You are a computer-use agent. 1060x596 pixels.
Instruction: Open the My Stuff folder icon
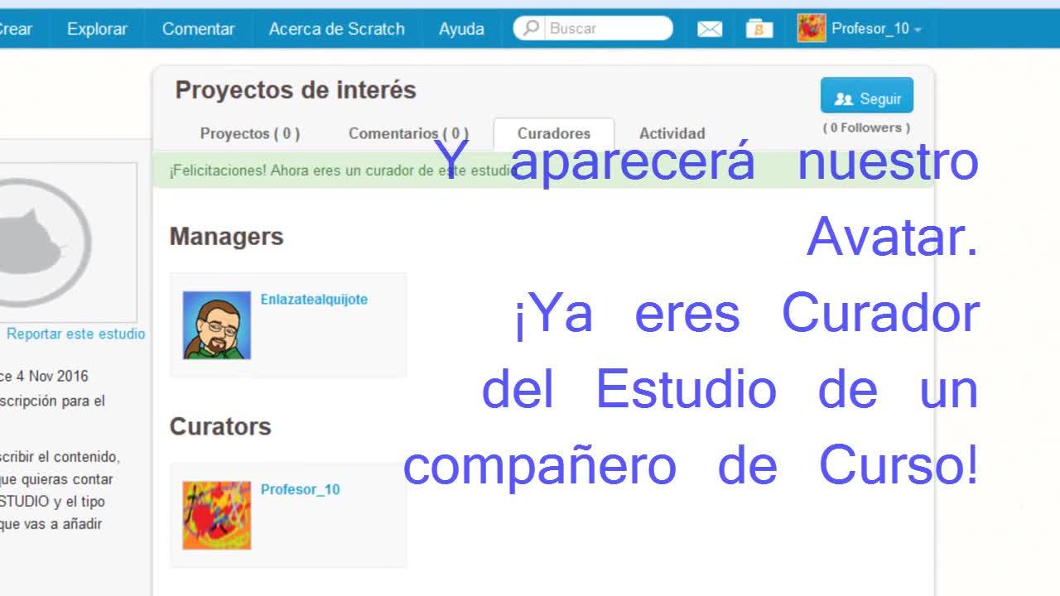(x=759, y=29)
